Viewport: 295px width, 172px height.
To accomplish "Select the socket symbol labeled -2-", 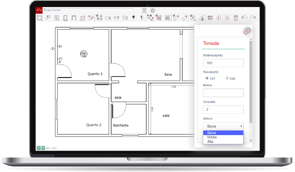I will (x=59, y=47).
